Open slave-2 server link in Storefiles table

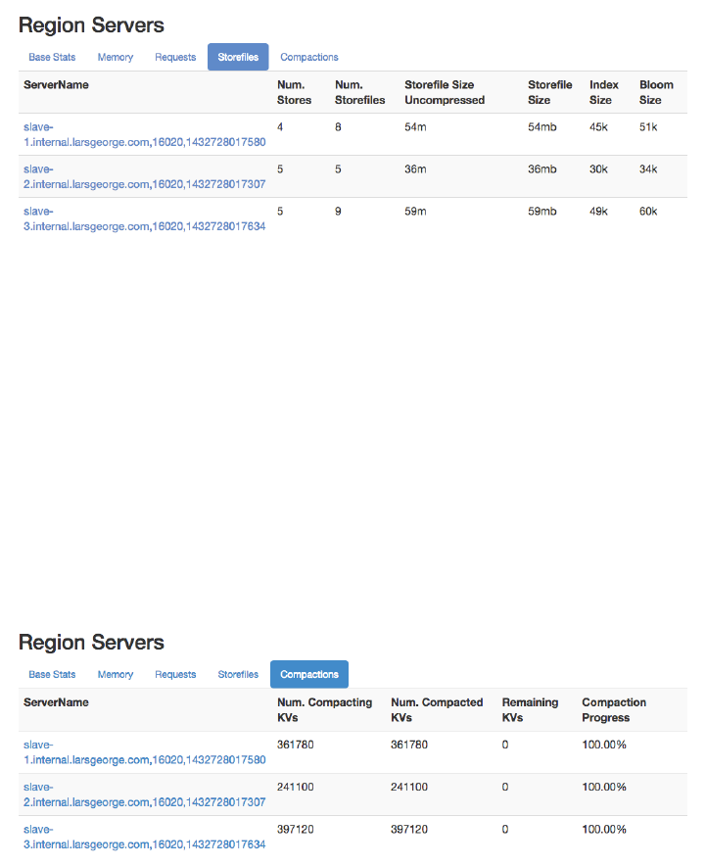pyautogui.click(x=145, y=176)
